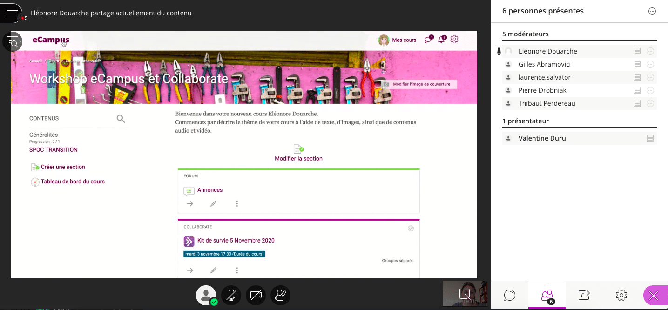
Task: Select the Participants tab with 6 badge
Action: click(x=547, y=295)
